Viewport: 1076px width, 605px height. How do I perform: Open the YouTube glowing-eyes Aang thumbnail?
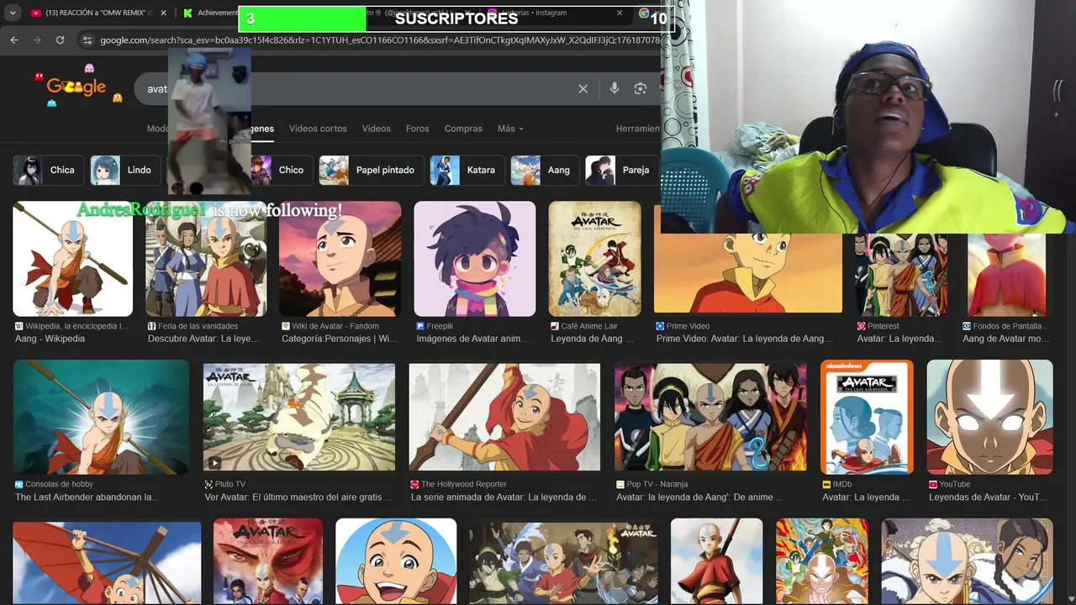pyautogui.click(x=989, y=417)
